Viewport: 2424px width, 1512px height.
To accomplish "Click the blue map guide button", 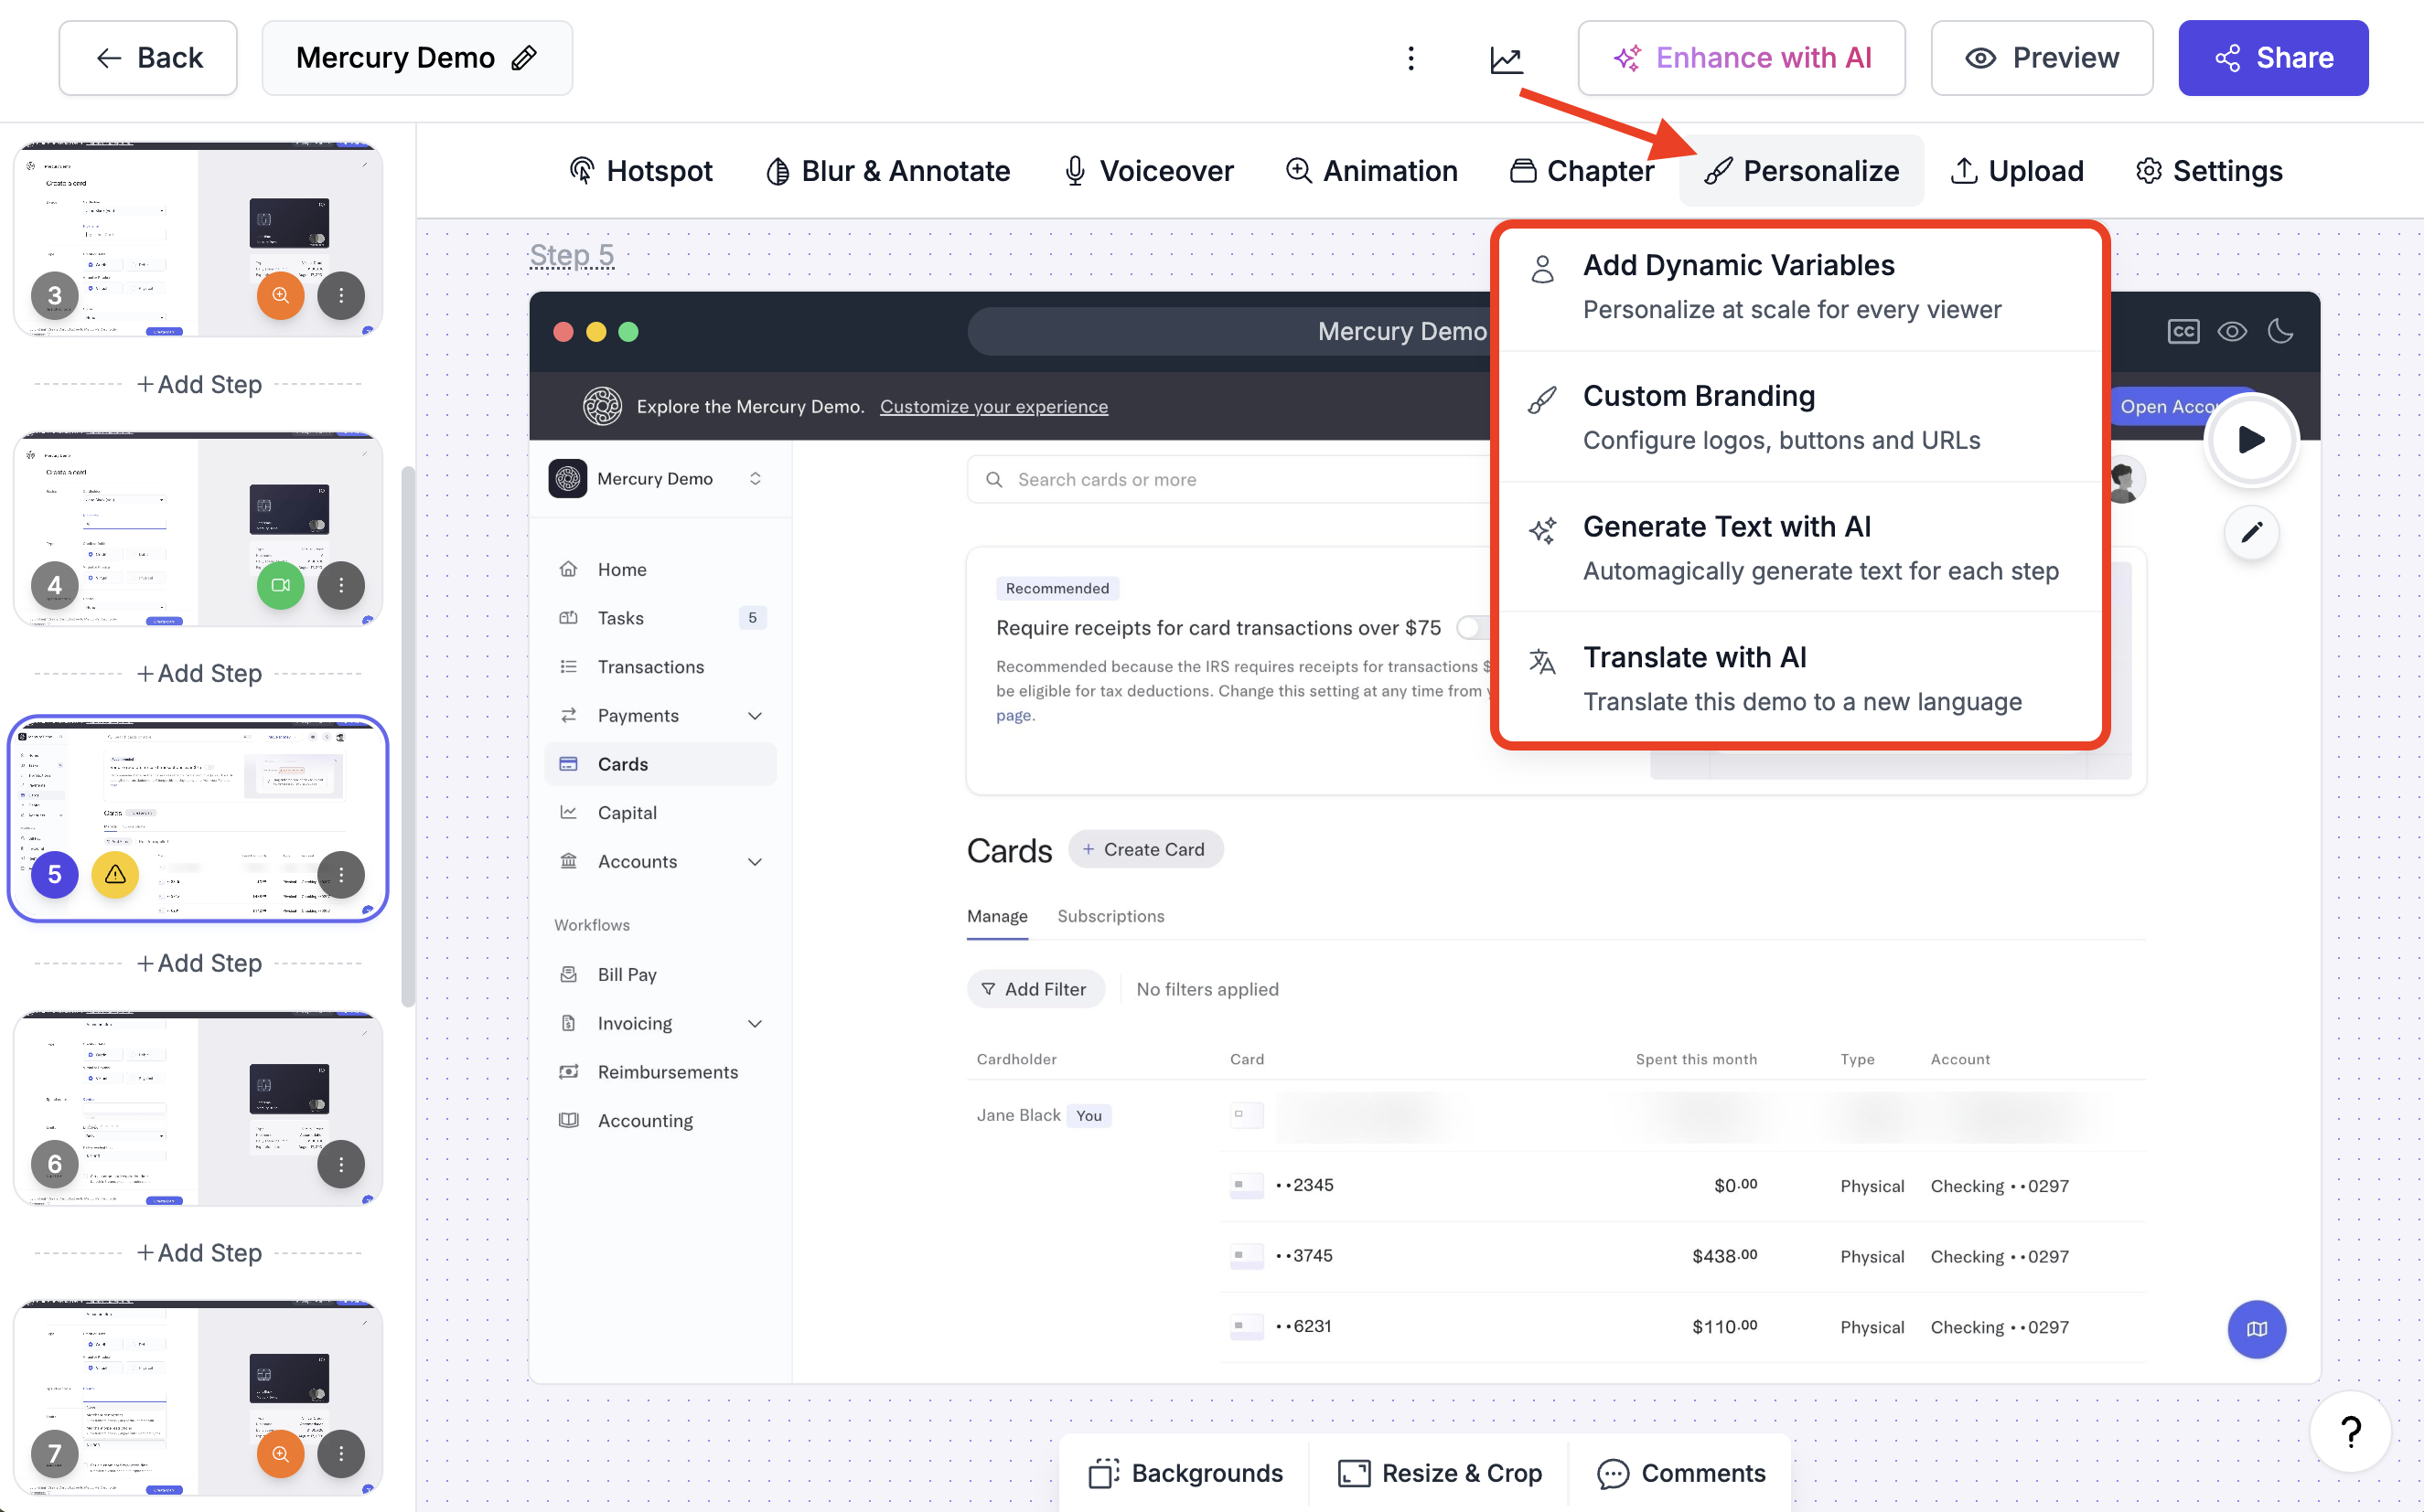I will pos(2256,1329).
